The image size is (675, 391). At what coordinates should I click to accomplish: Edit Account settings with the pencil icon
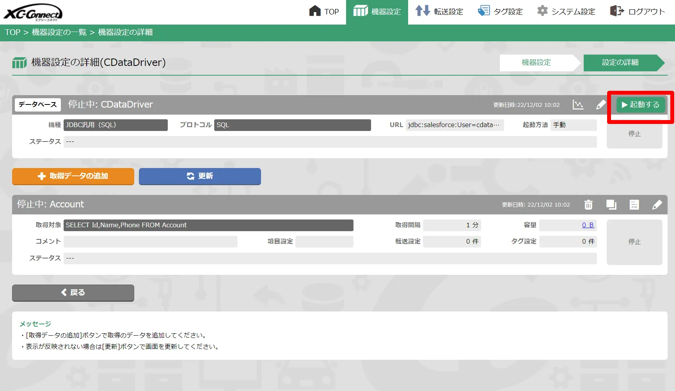coord(657,204)
